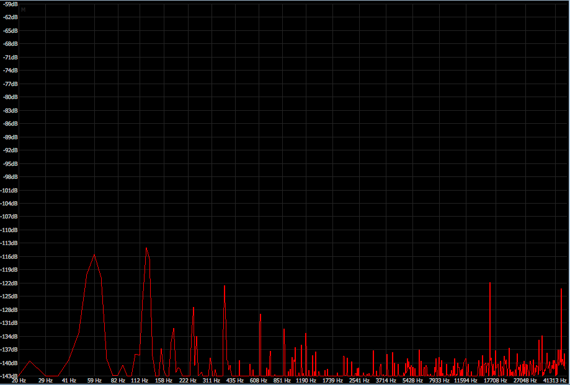Click the 608 Hz frequency label
This screenshot has width=570, height=385.
(x=259, y=381)
